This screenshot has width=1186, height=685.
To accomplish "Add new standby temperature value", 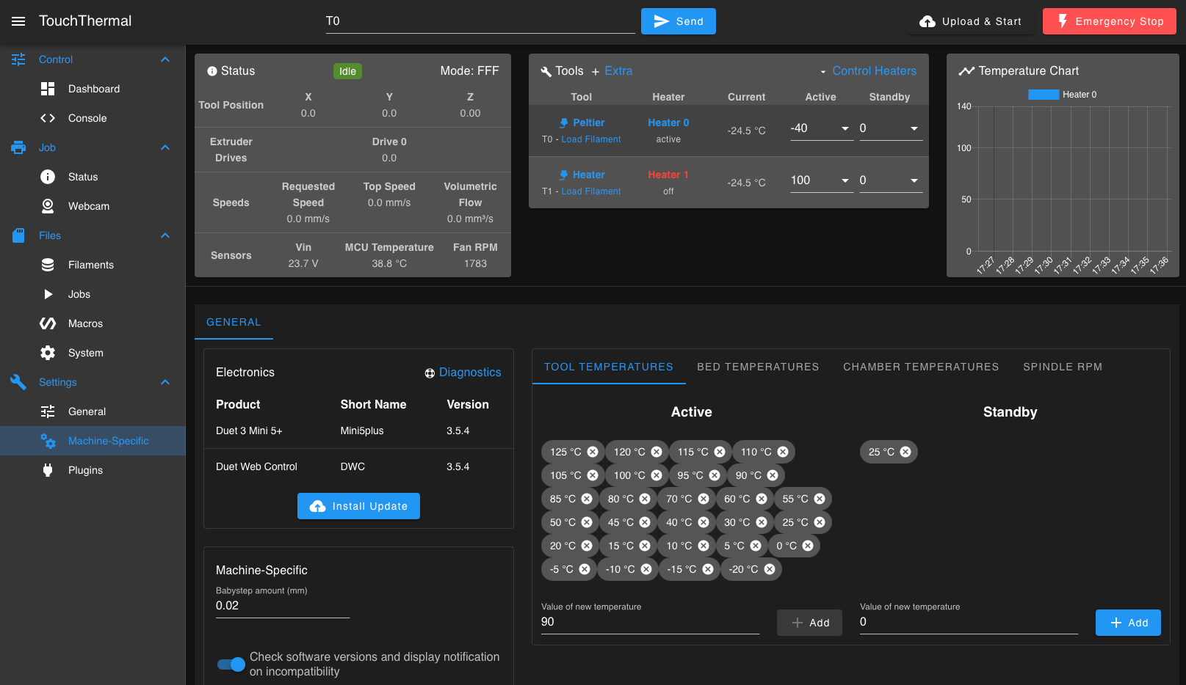I will [1128, 623].
